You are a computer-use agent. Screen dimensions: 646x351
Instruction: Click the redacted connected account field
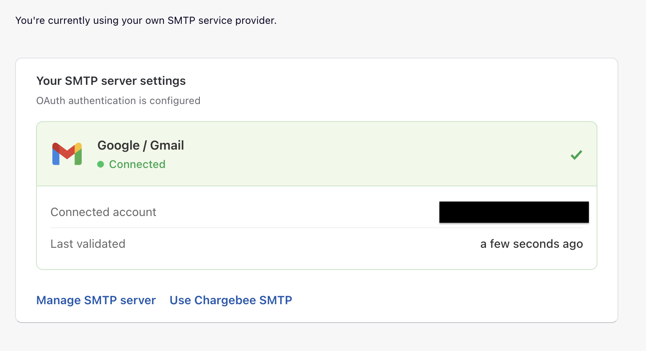514,212
